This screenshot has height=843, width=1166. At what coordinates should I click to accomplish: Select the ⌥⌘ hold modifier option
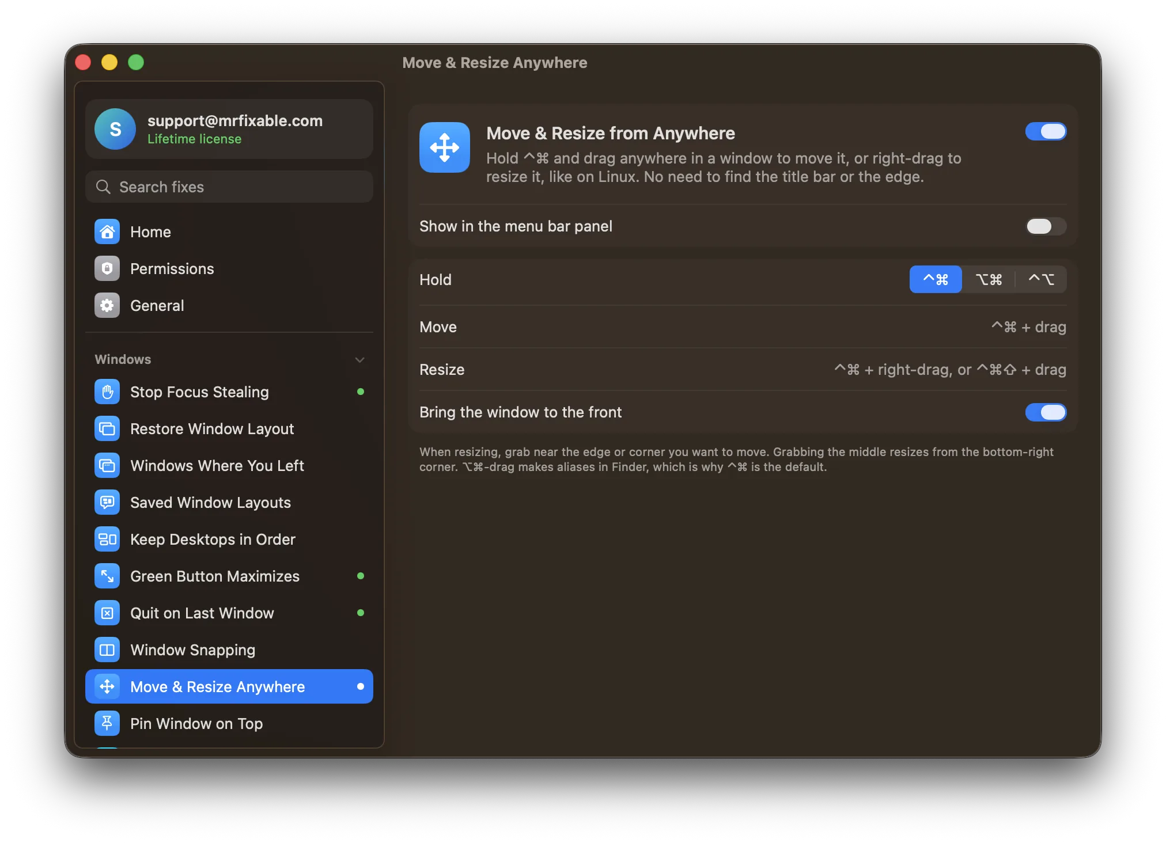989,280
